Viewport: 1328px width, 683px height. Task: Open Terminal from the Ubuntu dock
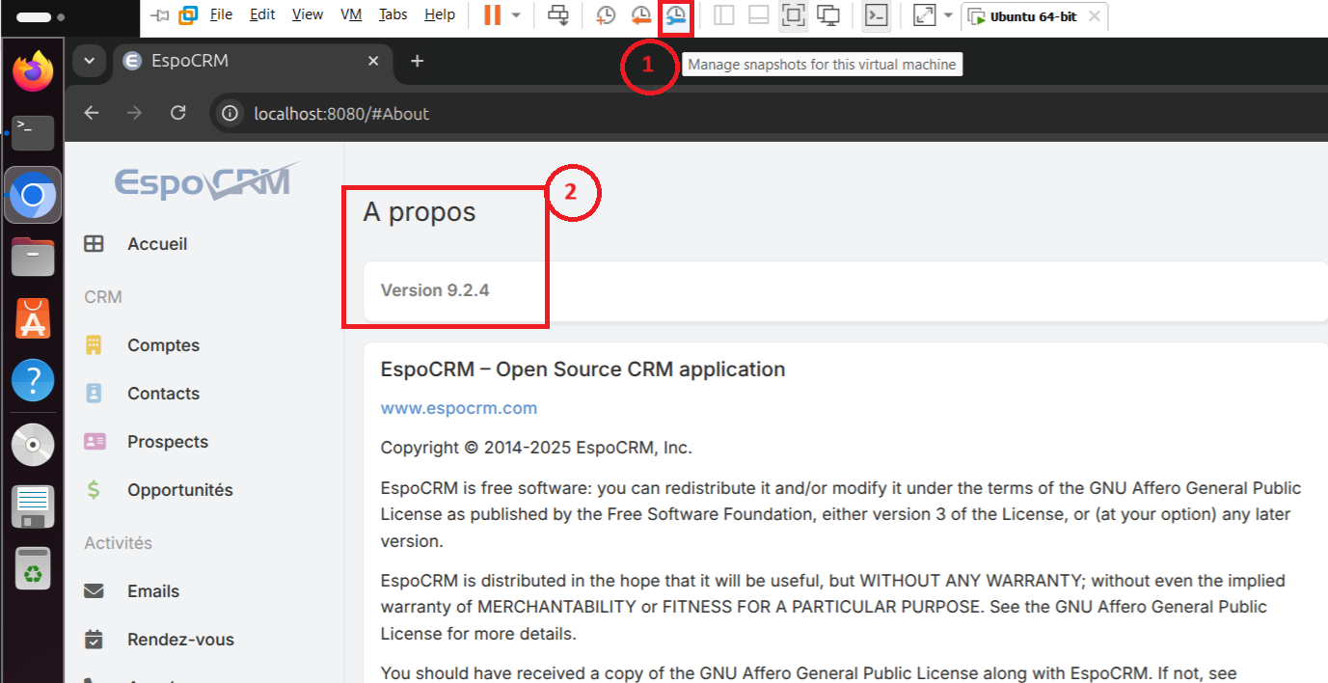(x=33, y=132)
